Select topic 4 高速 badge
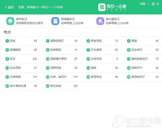 pos(129,41)
